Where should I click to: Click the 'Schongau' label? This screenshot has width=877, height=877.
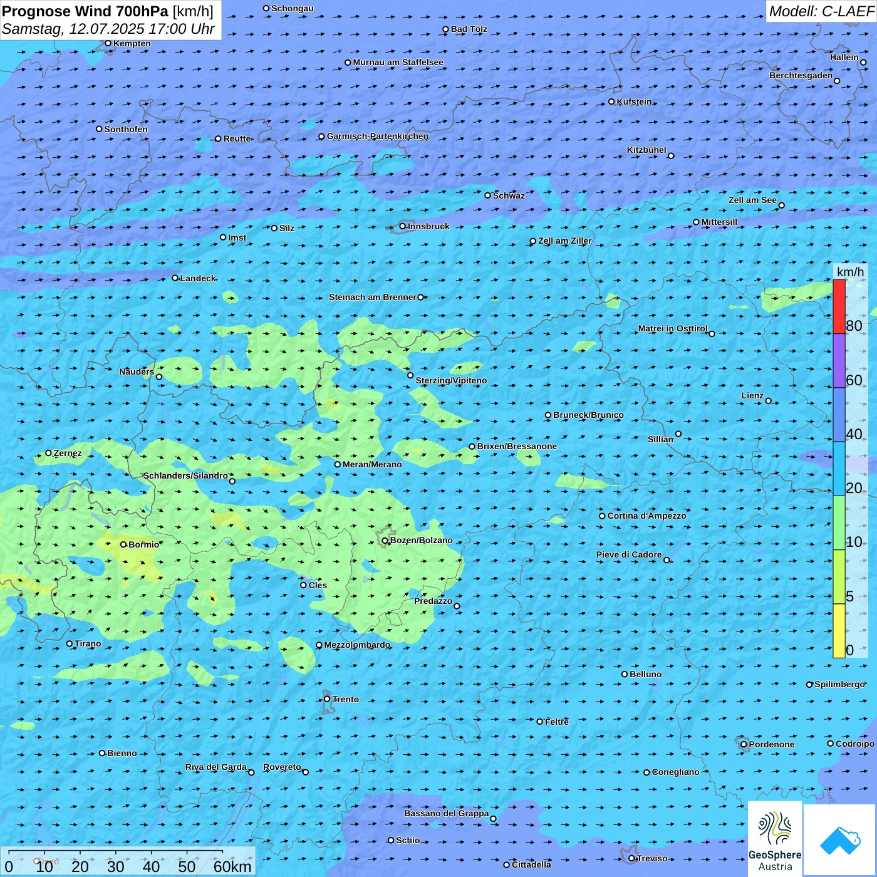(x=292, y=8)
